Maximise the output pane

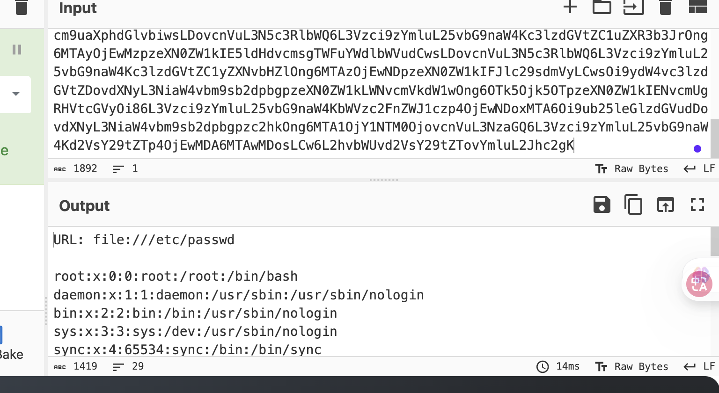click(697, 205)
